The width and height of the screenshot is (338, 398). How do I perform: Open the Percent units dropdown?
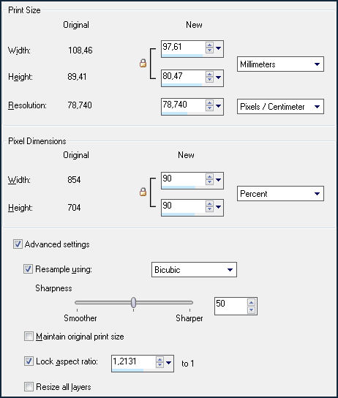(x=280, y=194)
